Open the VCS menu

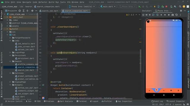[69, 2]
